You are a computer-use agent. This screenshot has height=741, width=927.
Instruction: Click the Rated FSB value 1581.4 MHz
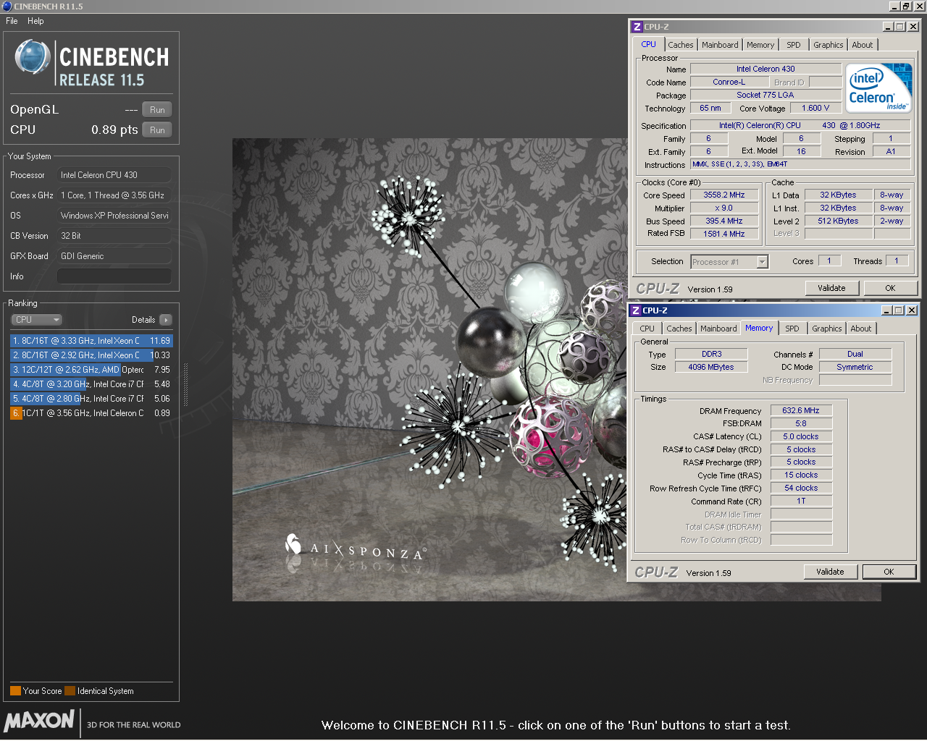(x=724, y=234)
